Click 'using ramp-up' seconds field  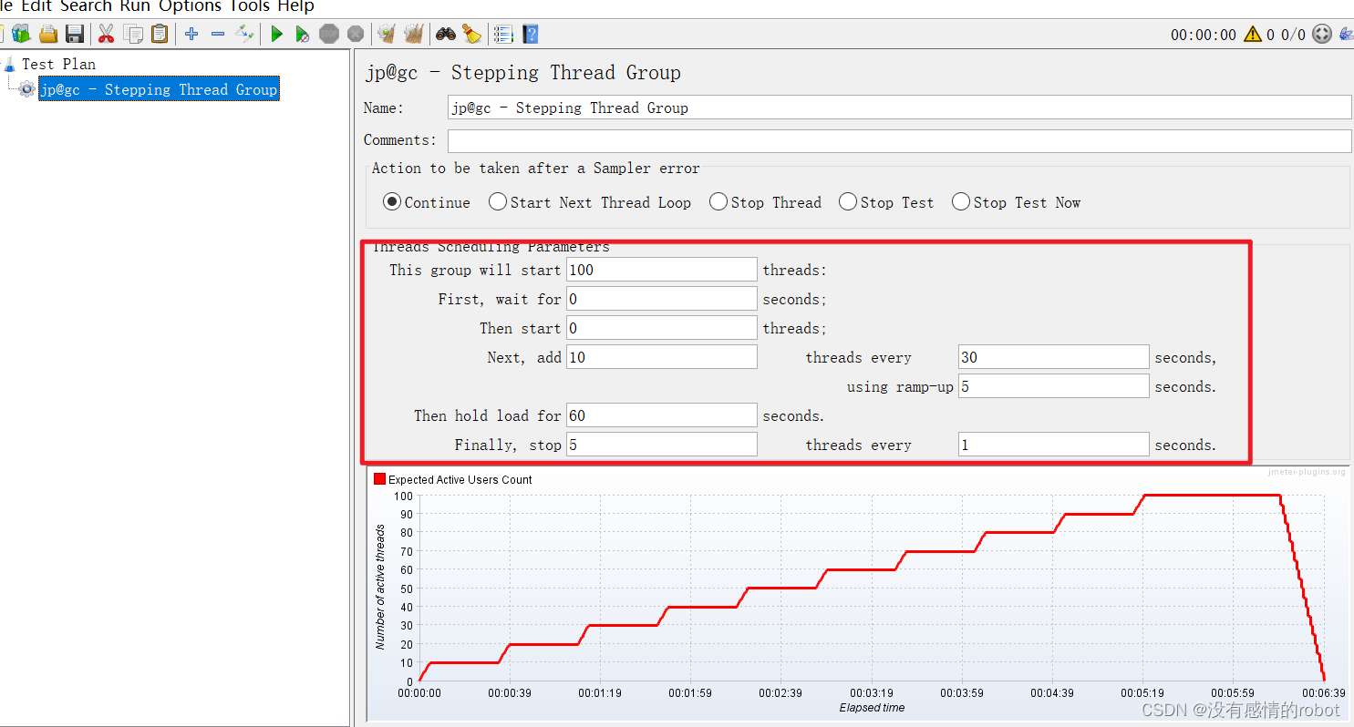coord(1054,386)
